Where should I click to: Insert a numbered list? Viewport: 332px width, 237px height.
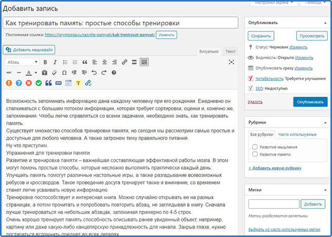click(x=75, y=62)
